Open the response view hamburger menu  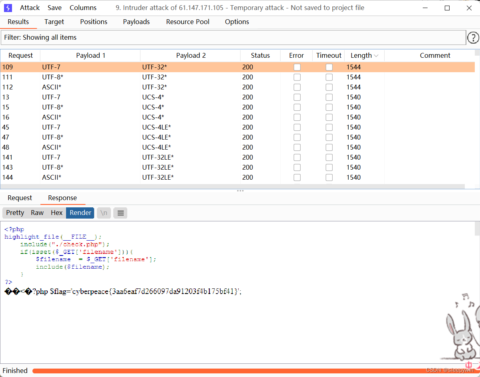coord(120,213)
